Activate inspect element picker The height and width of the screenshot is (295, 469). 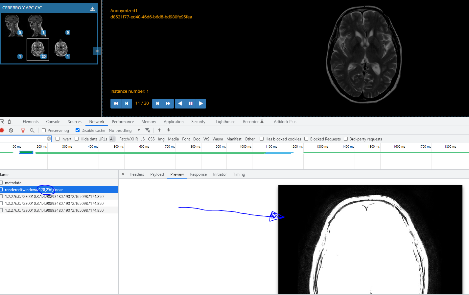click(x=2, y=121)
